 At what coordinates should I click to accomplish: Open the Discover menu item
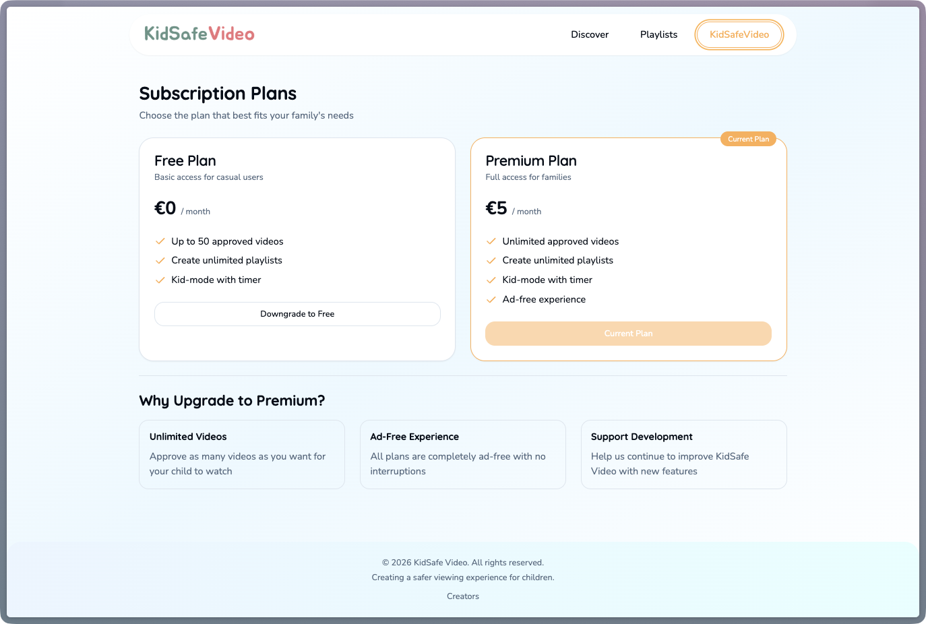(x=590, y=34)
